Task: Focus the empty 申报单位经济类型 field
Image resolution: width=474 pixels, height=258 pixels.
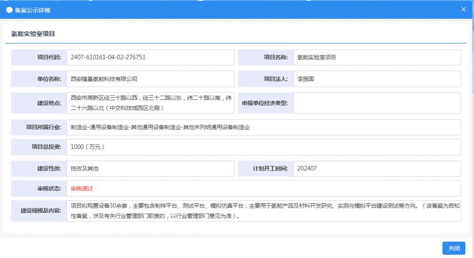Action: point(377,103)
